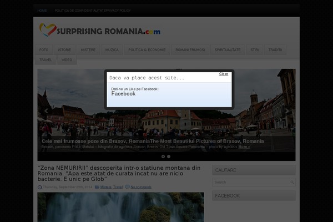Open the Zona NEMURIRII article title
333x222 pixels.
coord(119,174)
